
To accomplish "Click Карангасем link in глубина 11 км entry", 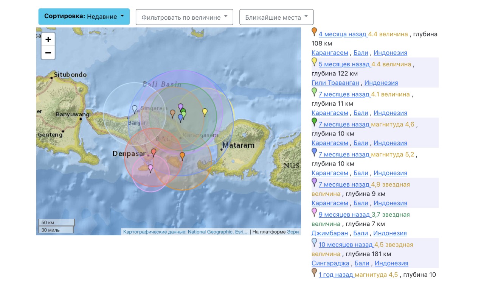I will 330,113.
